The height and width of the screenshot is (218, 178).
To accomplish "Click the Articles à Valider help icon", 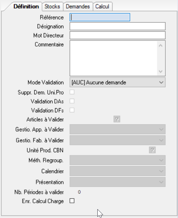I will pyautogui.click(x=117, y=119).
